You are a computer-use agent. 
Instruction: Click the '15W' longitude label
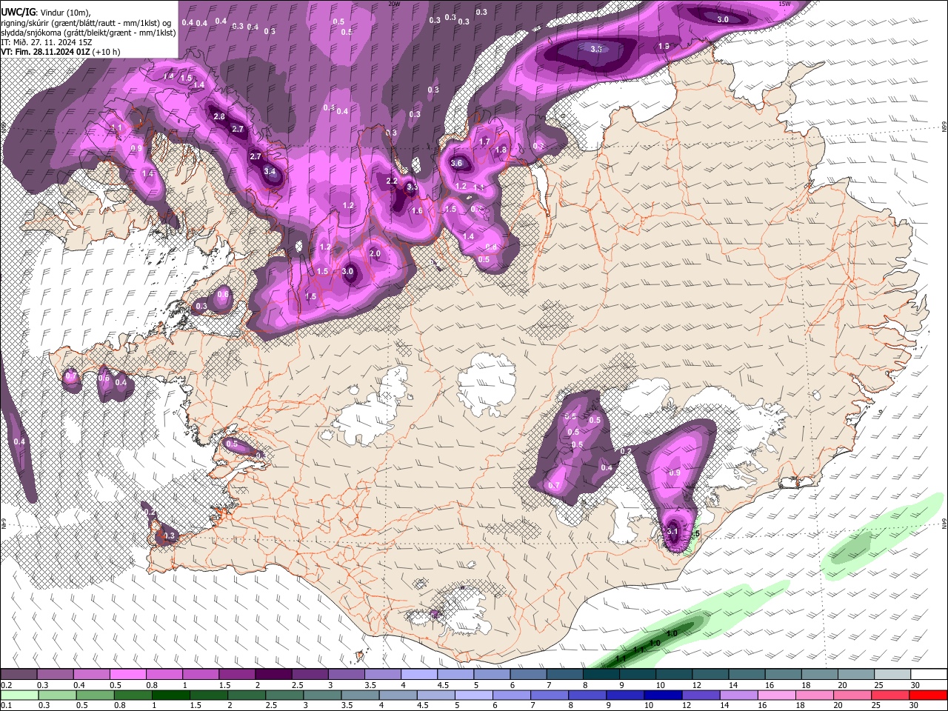pyautogui.click(x=784, y=4)
